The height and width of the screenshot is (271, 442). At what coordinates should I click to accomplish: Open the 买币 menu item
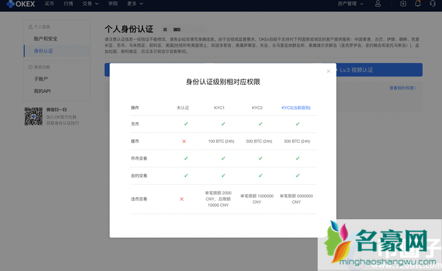coord(49,3)
